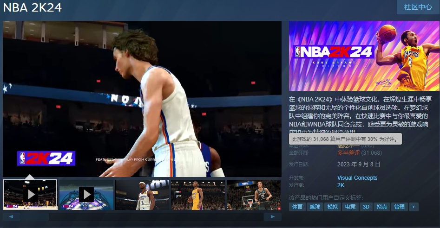Select the Lakers player screenshot thumbnail
This screenshot has width=440, height=228.
tap(197, 195)
